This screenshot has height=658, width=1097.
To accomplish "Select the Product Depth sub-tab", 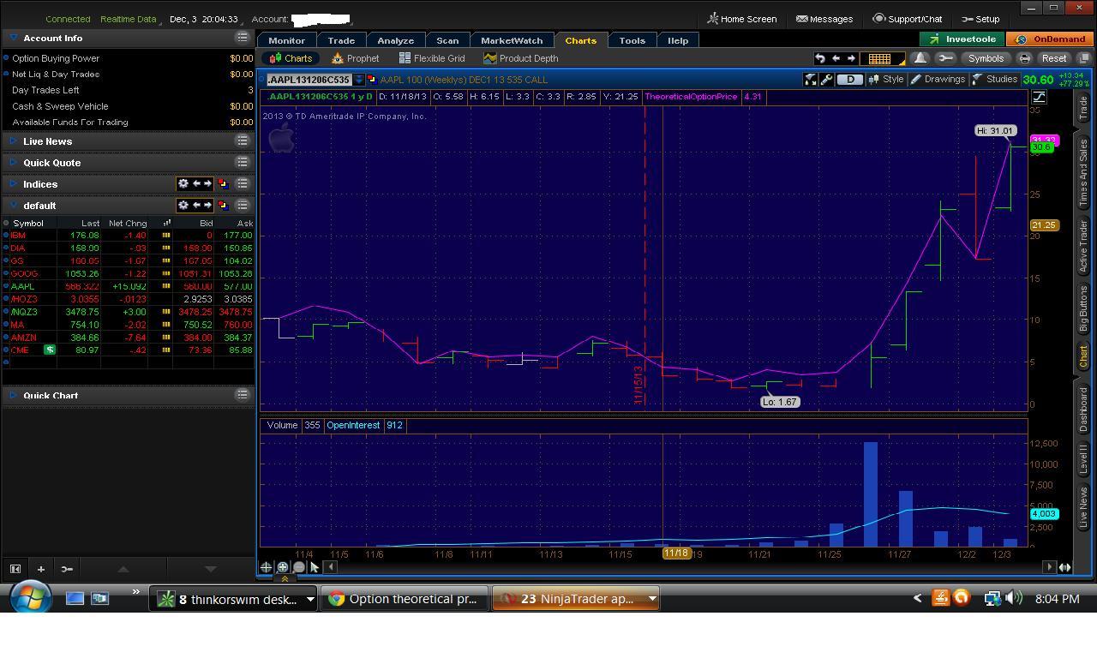I will [521, 58].
